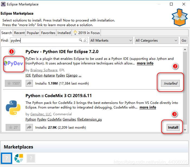Click the Installed button for PyDev
The width and height of the screenshot is (190, 167).
click(x=170, y=83)
